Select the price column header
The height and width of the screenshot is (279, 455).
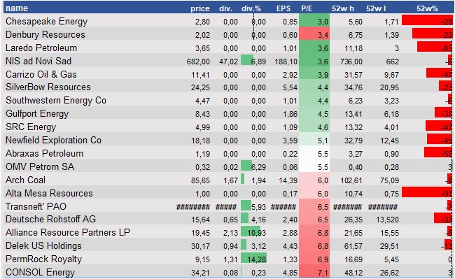[x=200, y=8]
